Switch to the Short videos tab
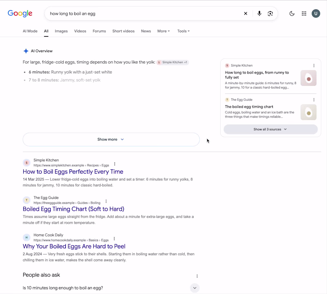 point(123,31)
